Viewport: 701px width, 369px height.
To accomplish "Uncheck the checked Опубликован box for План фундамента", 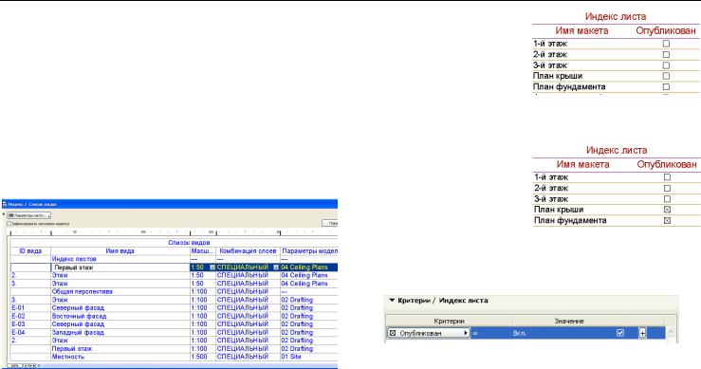I will click(667, 220).
